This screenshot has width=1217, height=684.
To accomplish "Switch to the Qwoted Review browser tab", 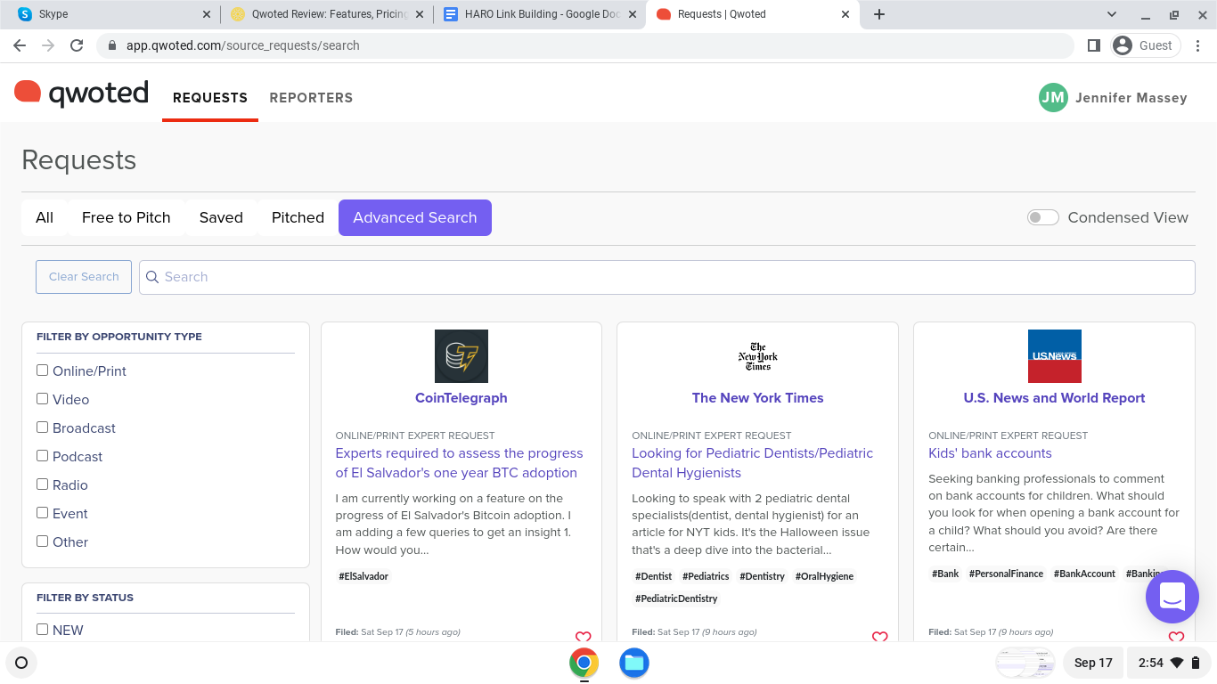I will click(326, 14).
